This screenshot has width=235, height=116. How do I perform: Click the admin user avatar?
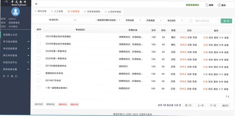[x=16, y=12]
